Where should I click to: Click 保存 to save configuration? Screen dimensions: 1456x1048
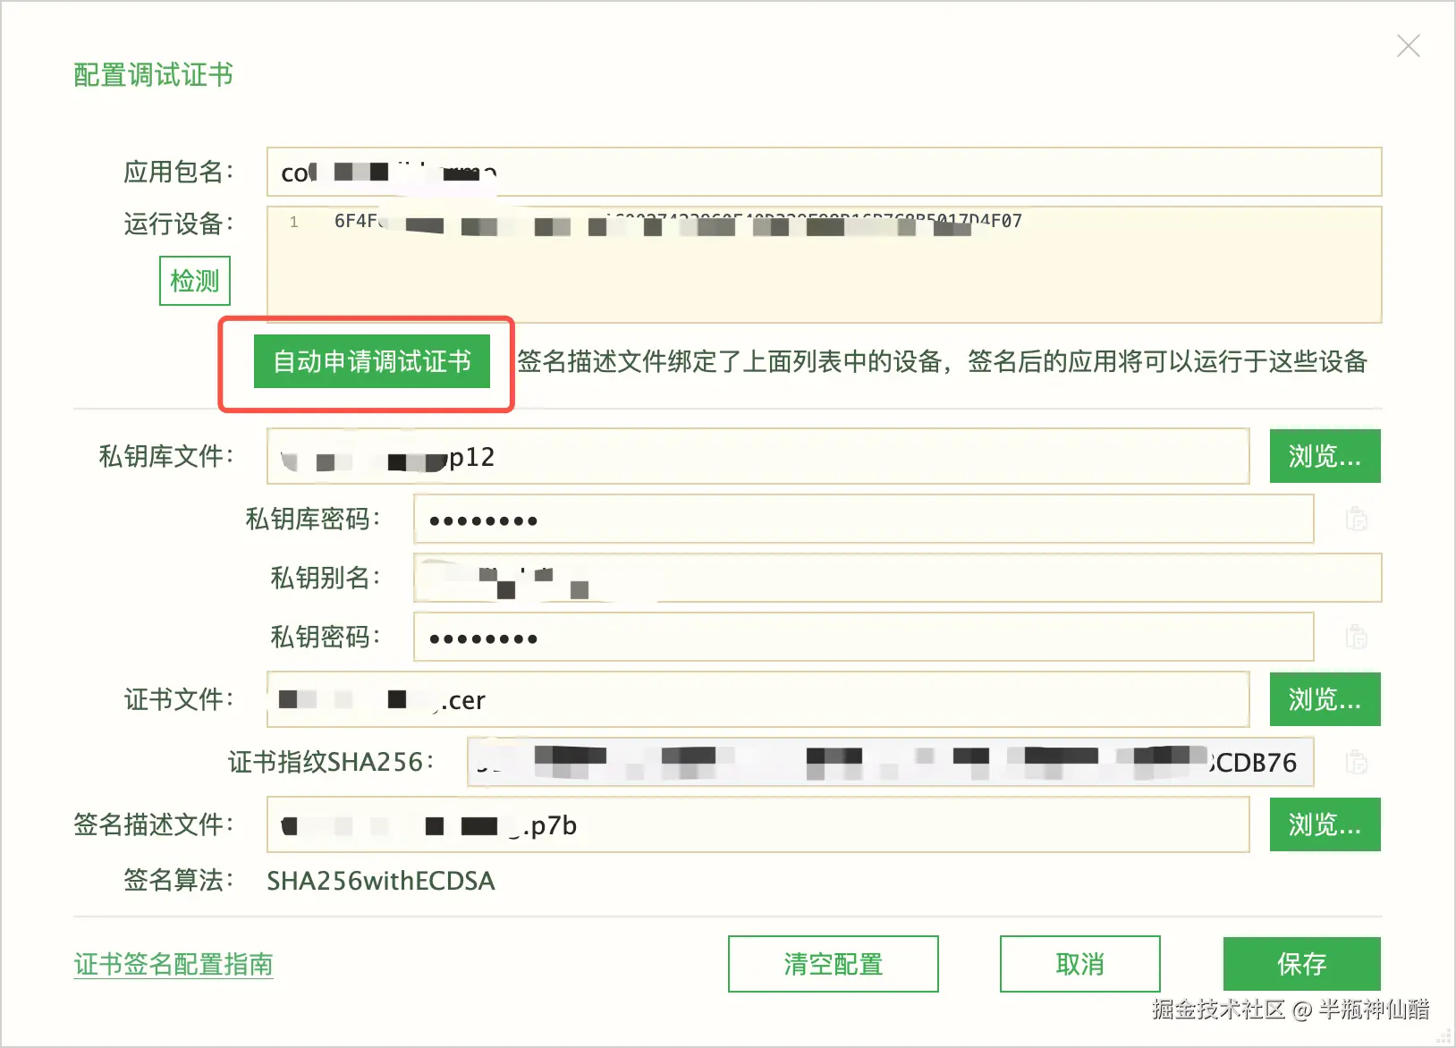(x=1301, y=964)
